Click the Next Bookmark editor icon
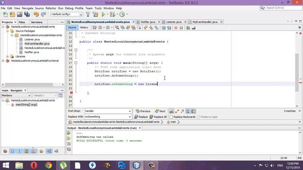Image resolution: width=303 pixels, height=170 pixels. tap(151, 27)
